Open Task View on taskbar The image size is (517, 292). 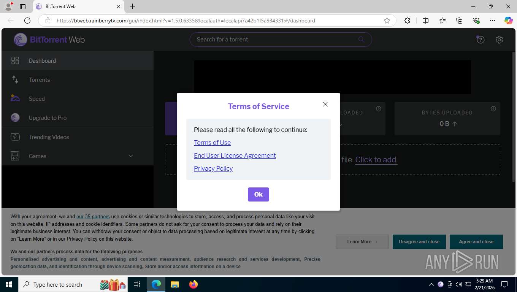click(137, 284)
